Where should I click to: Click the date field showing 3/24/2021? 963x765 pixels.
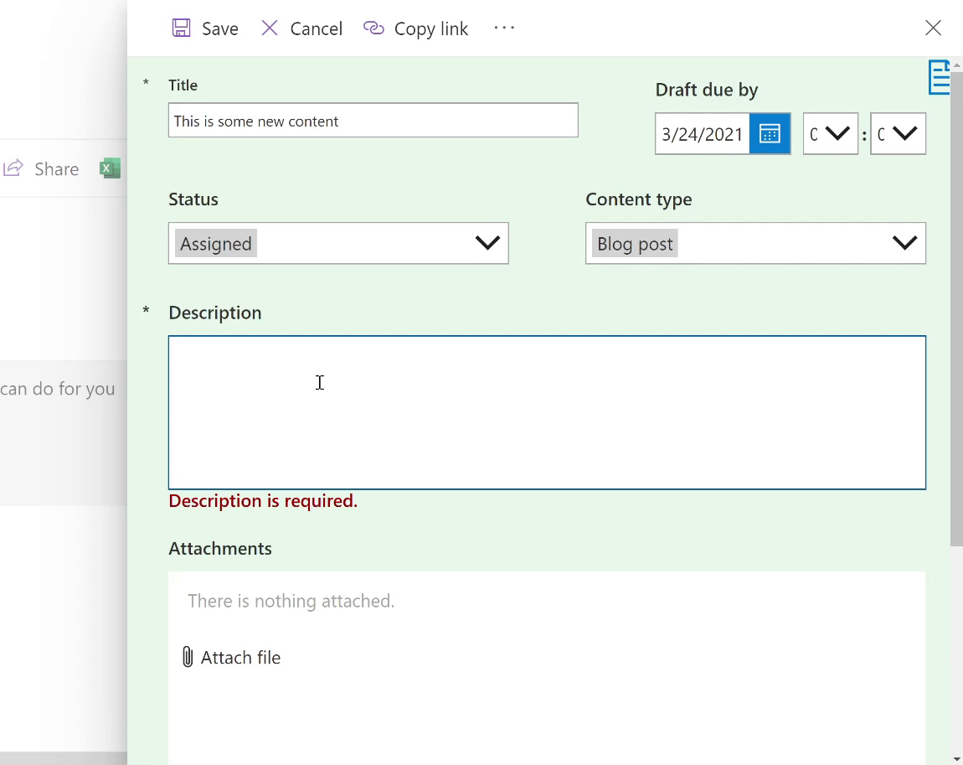click(702, 133)
